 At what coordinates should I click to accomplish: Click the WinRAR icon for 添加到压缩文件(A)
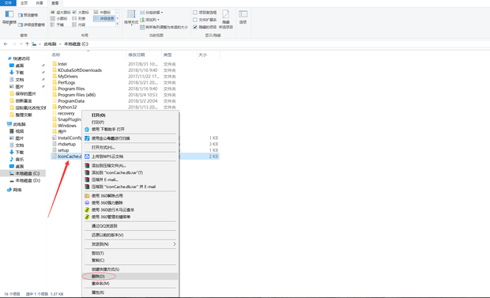pyautogui.click(x=87, y=165)
